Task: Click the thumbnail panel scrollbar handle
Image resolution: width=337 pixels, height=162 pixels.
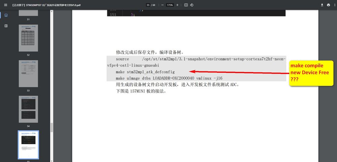Action: (52, 127)
